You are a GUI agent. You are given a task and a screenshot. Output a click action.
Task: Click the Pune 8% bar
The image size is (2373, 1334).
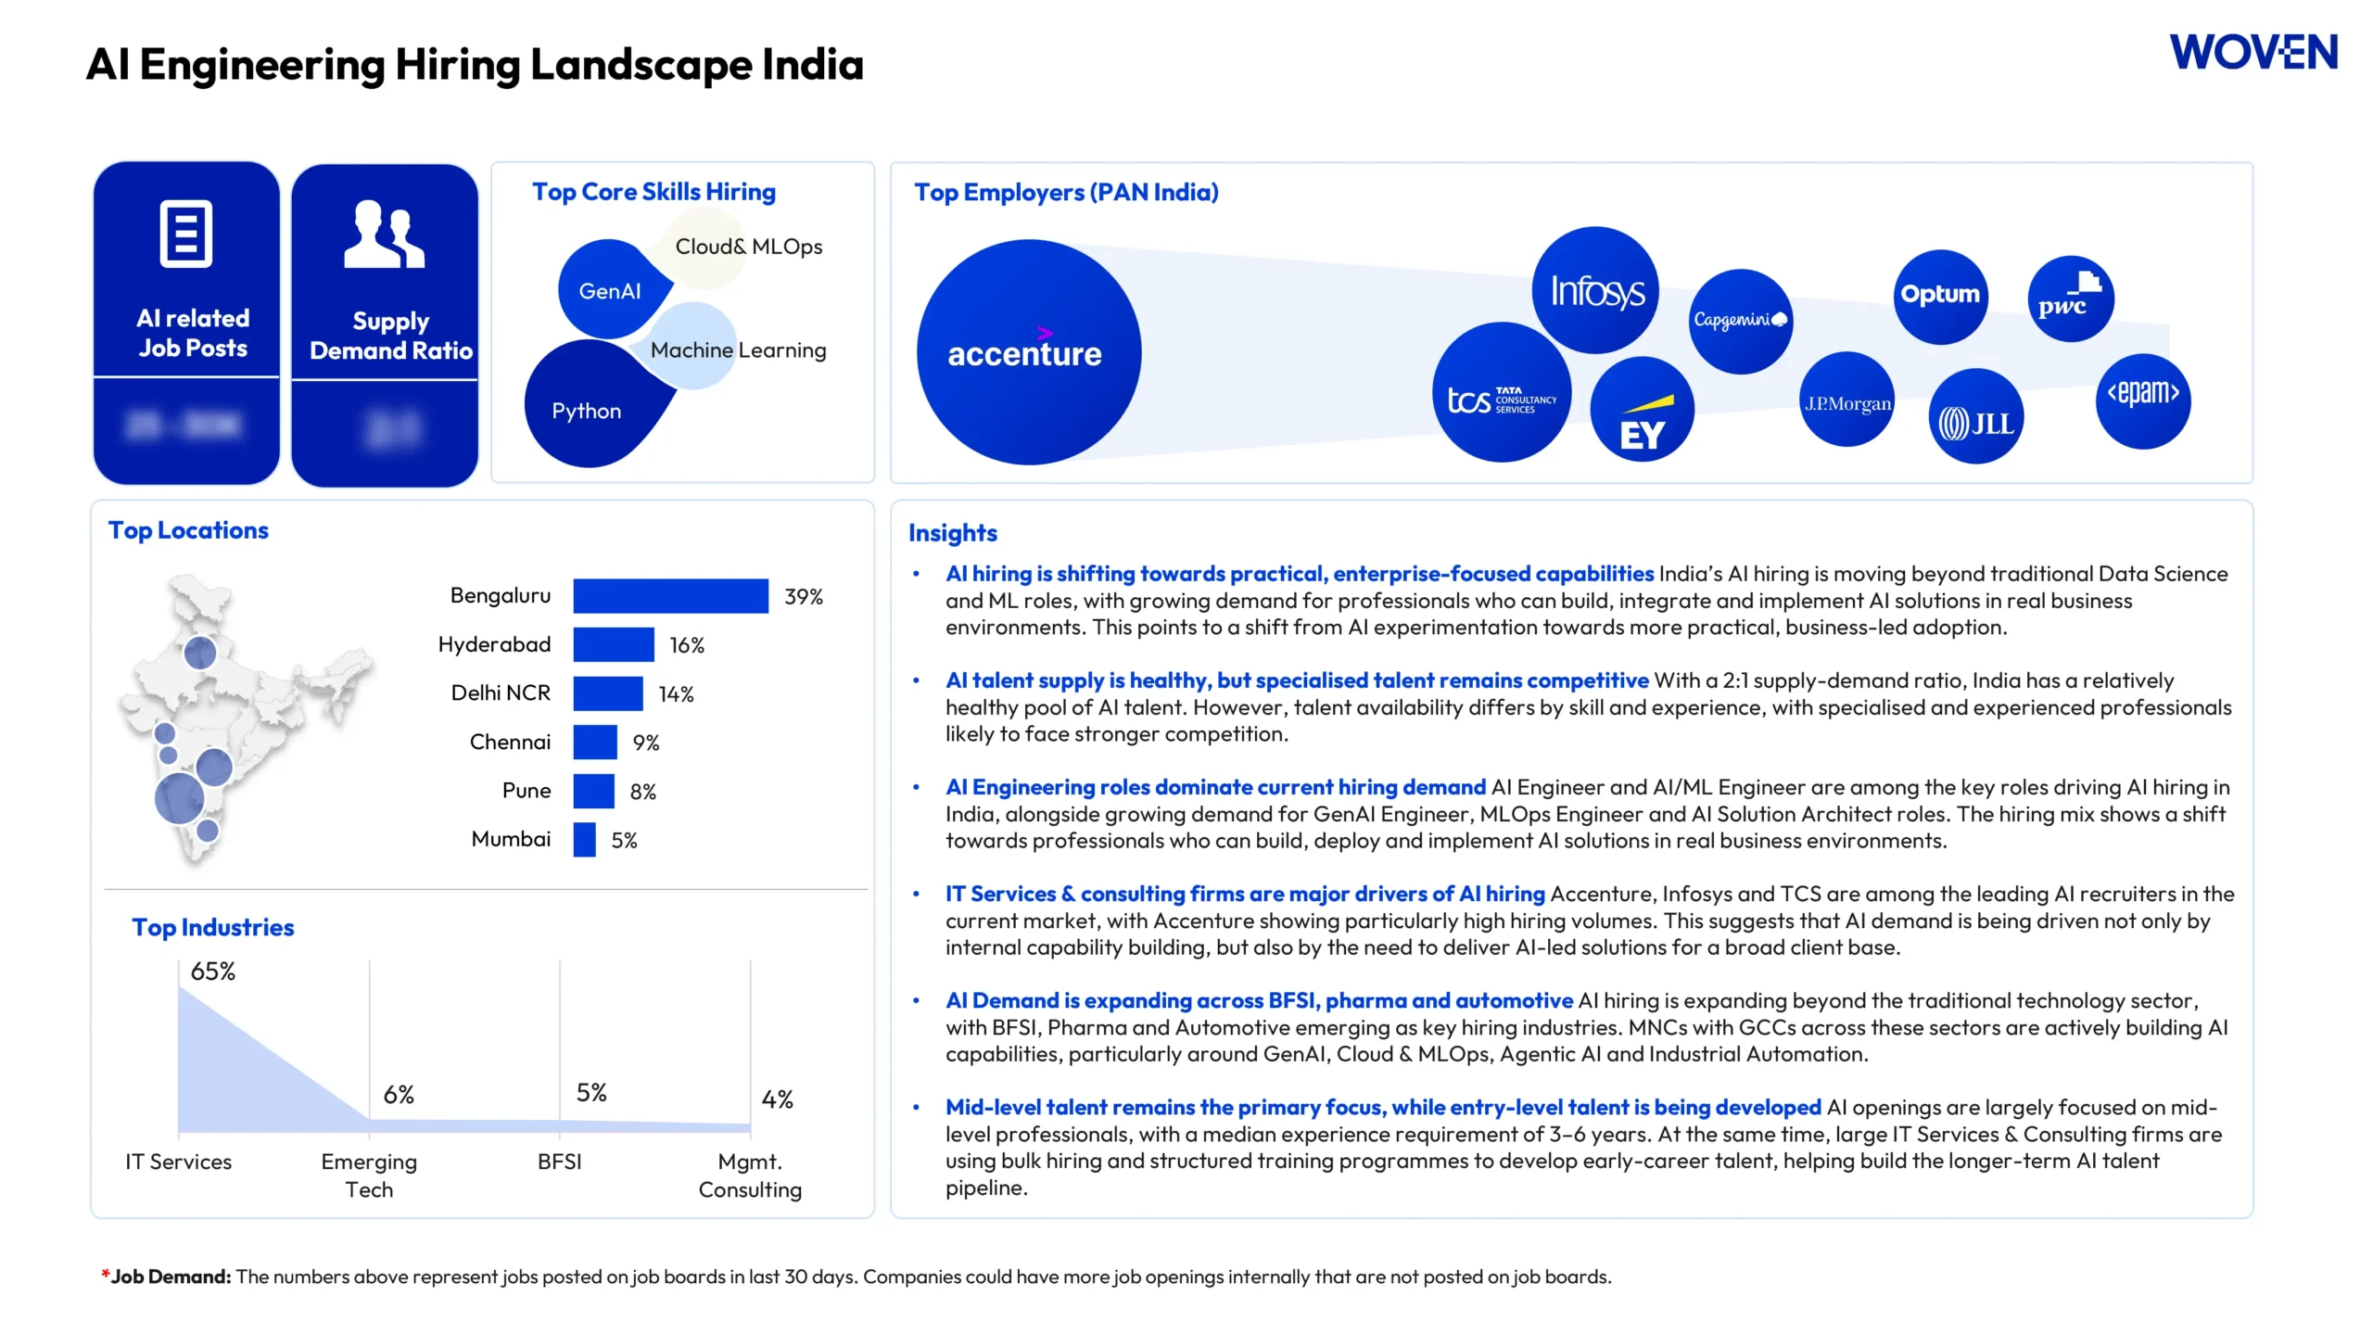coord(593,791)
